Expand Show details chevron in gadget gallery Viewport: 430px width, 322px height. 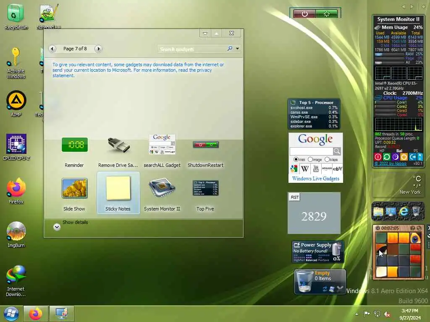pos(57,227)
